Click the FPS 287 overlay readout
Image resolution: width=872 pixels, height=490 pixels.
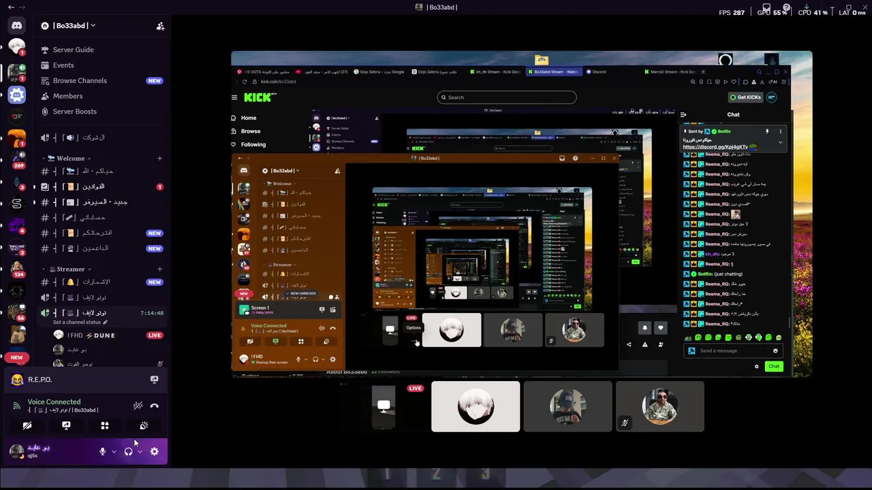click(x=732, y=13)
